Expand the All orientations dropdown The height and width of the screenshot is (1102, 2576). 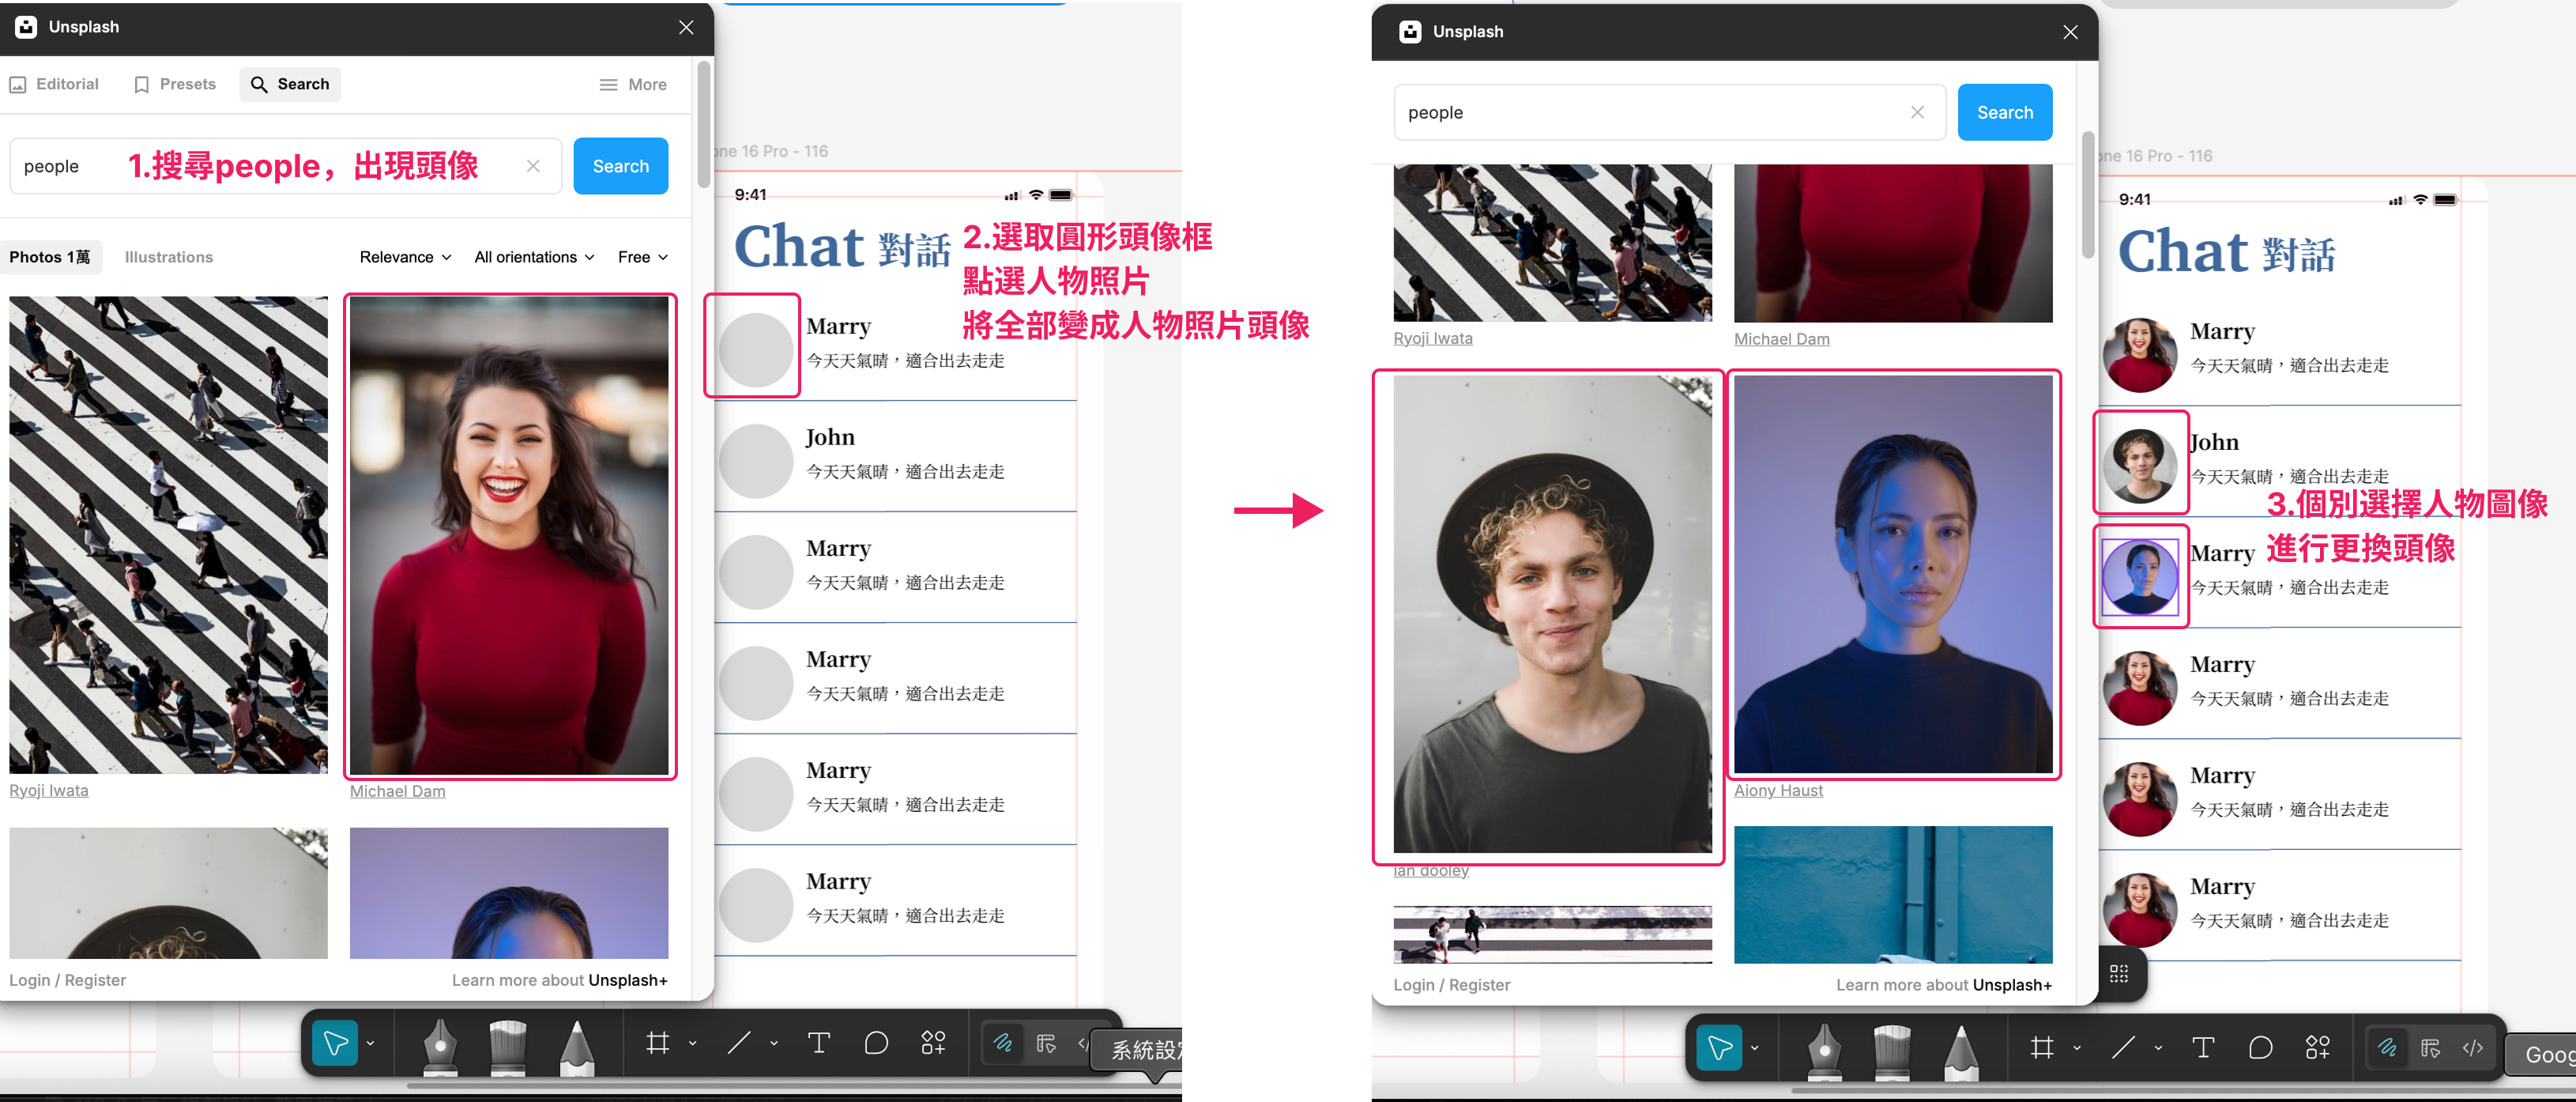click(534, 257)
